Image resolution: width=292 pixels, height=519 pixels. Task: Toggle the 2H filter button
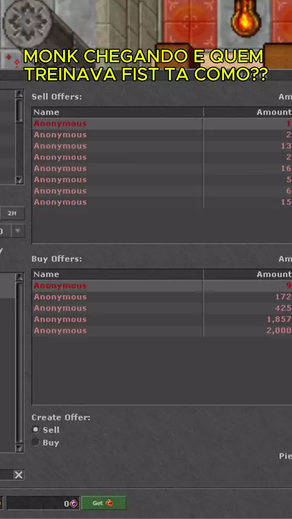(12, 213)
